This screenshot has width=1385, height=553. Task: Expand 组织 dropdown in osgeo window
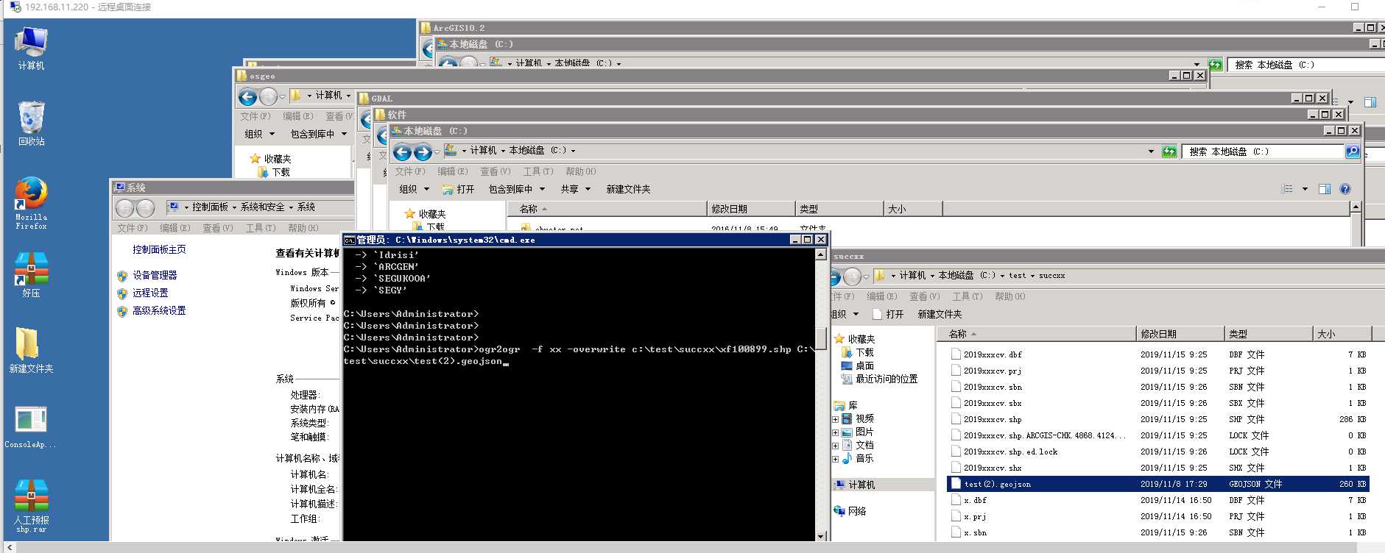260,134
